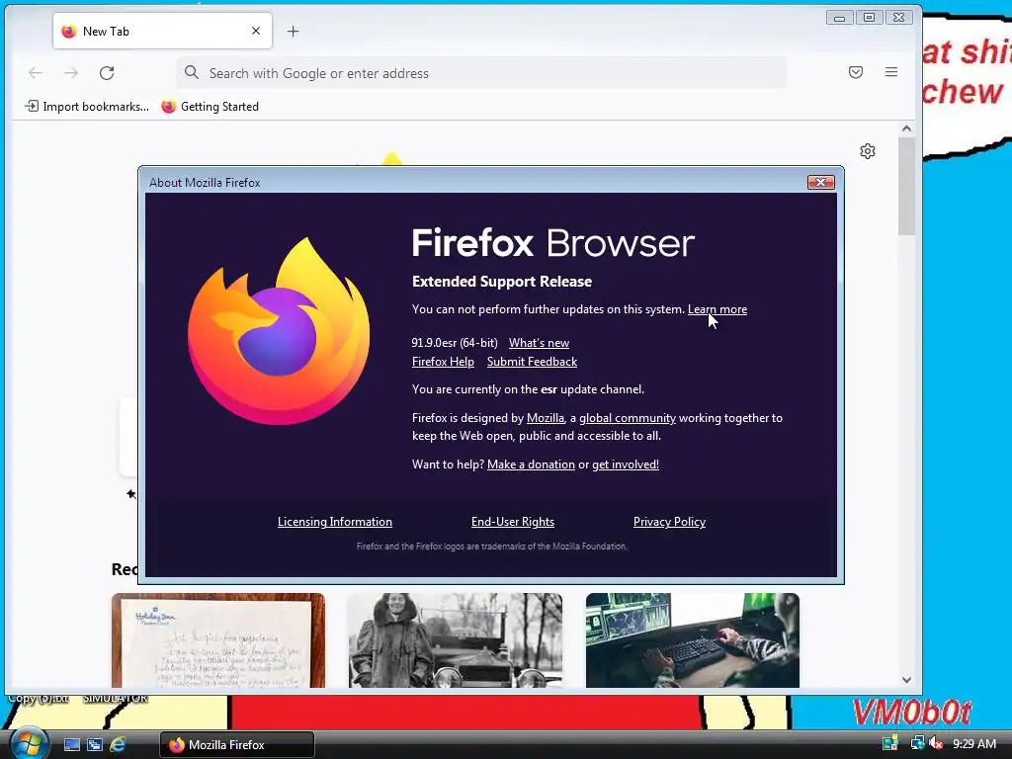Click Make a donation link
This screenshot has height=759, width=1012.
click(531, 464)
